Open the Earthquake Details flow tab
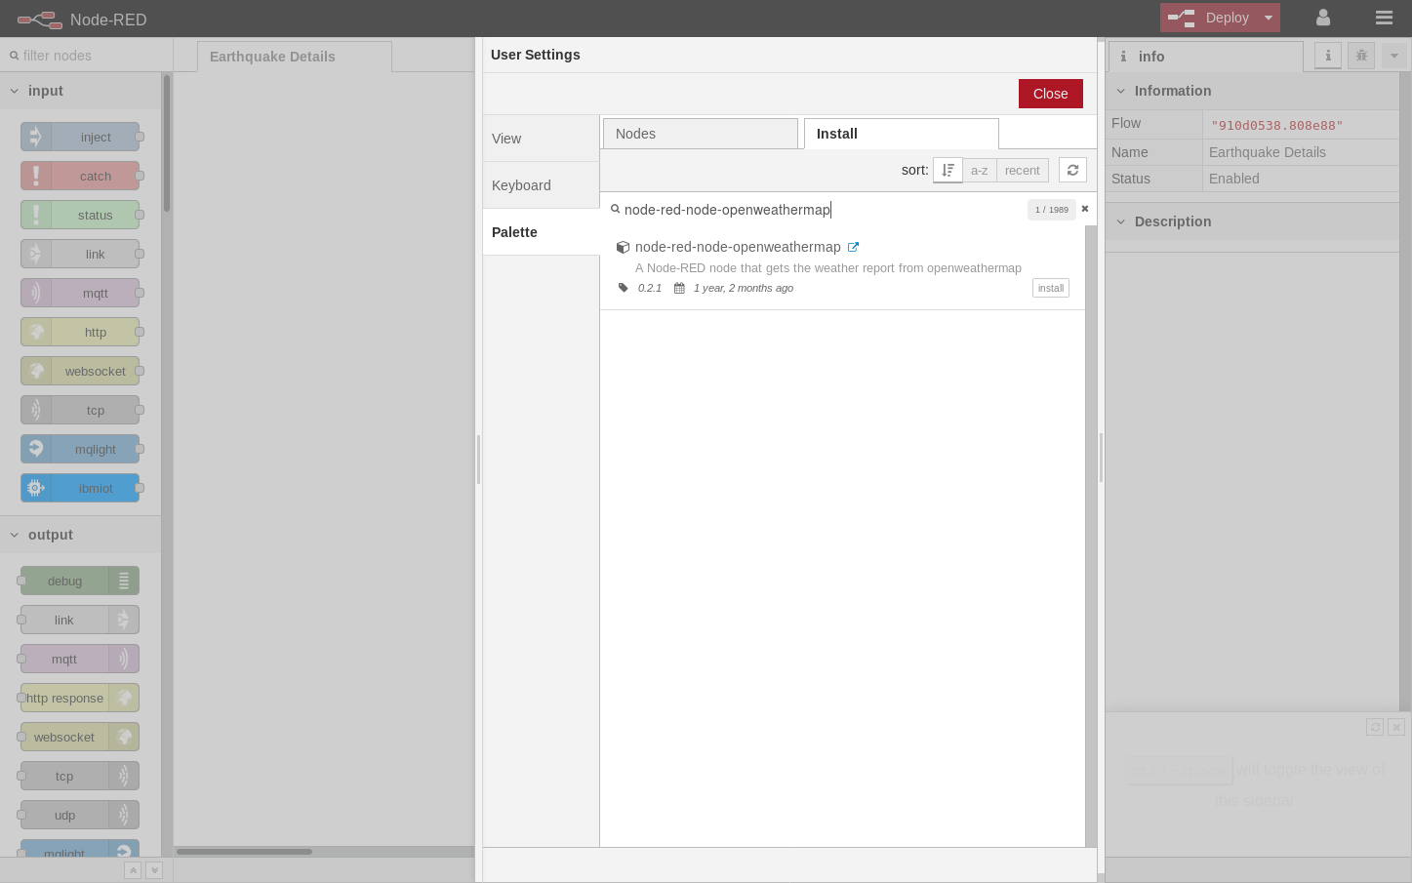 coord(295,57)
